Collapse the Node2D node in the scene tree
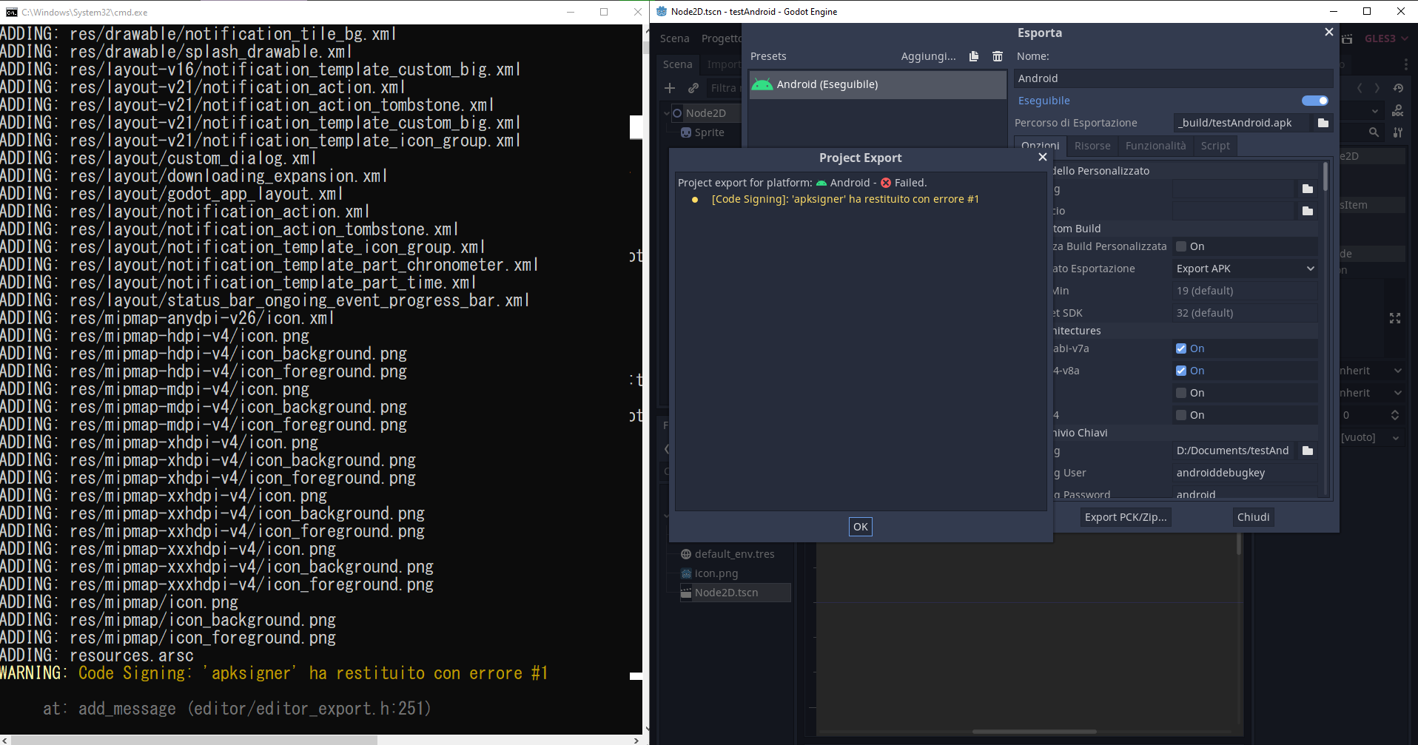The width and height of the screenshot is (1418, 745). (667, 112)
